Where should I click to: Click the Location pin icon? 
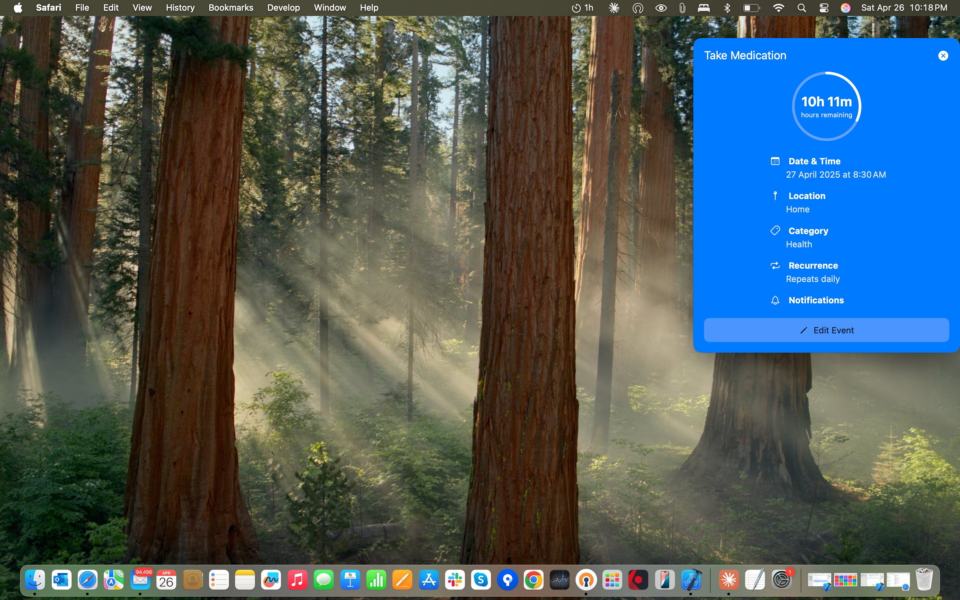click(775, 196)
